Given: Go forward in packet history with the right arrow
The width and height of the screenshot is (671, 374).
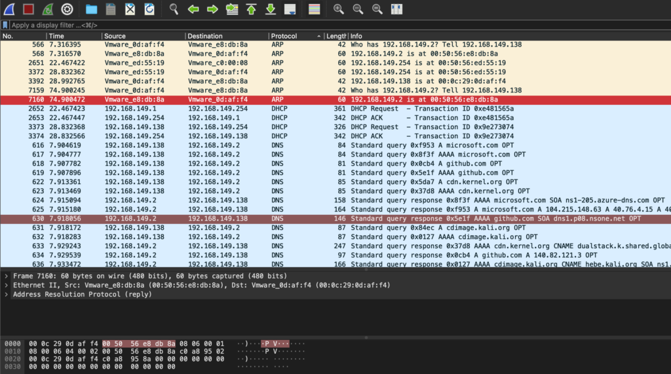Looking at the screenshot, I should (212, 9).
